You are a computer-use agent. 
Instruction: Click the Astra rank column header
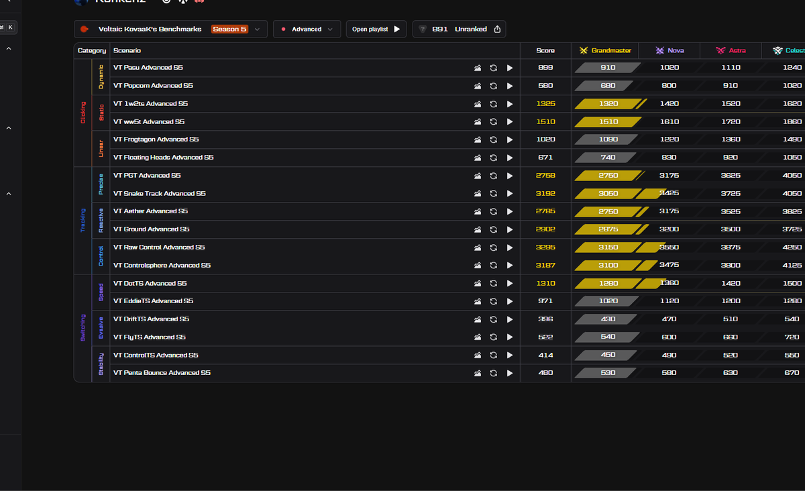click(x=731, y=51)
